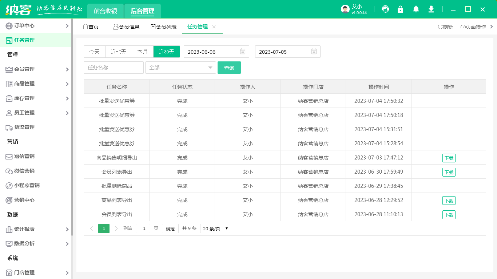Click the 刷新 refresh icon
This screenshot has width=497, height=279.
(440, 27)
